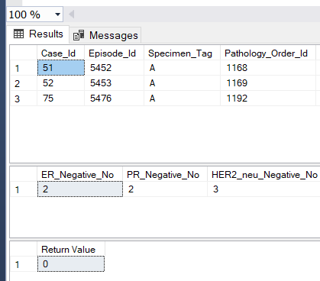Select Pathology_Order_Id cell 1192
Screen dimensions: 320x281
click(268, 99)
